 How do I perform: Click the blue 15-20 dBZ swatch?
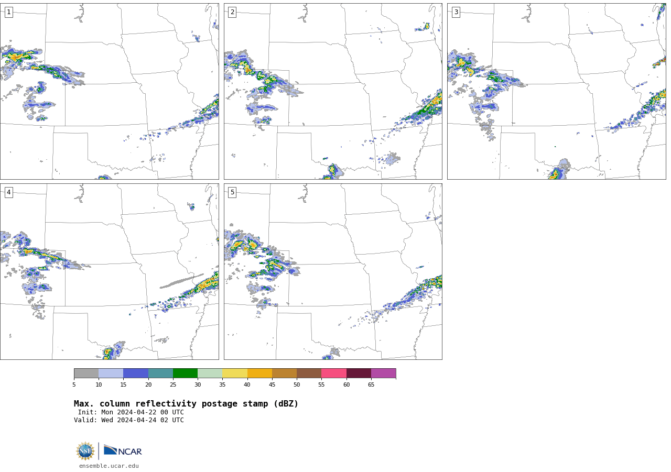136,374
